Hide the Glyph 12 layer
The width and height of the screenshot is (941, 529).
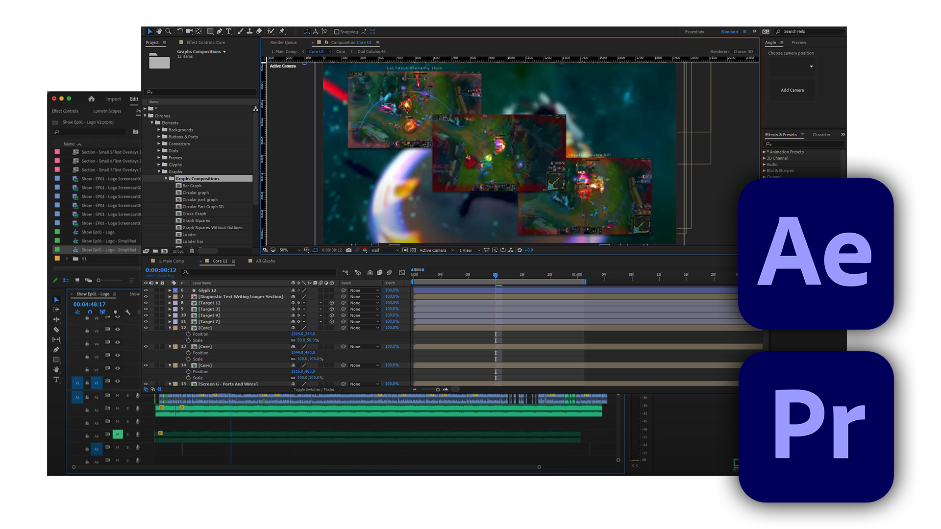click(146, 290)
